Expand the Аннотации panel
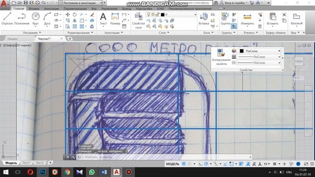Viewport: 315px width, 177px height. (114, 32)
